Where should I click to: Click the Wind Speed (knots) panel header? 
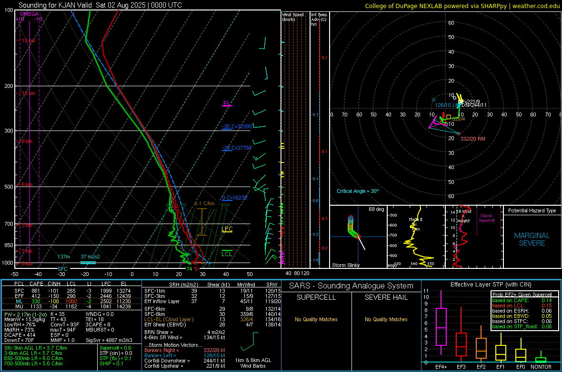293,17
